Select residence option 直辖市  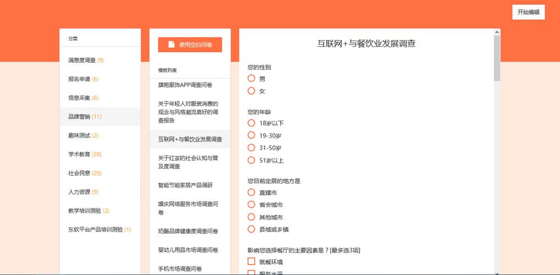pos(252,193)
